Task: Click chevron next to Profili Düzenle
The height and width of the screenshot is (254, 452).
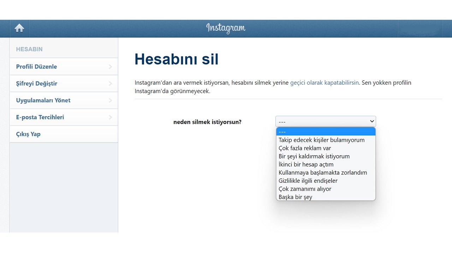Action: point(110,67)
